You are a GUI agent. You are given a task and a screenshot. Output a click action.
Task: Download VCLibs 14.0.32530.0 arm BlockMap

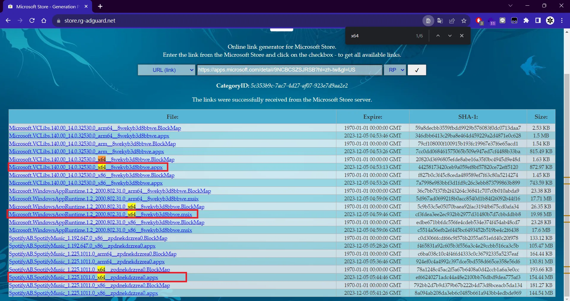(92, 144)
